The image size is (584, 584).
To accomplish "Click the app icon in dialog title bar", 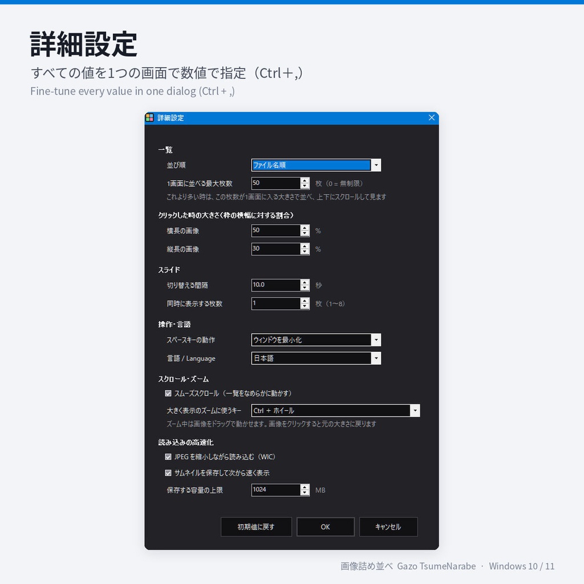I will click(150, 117).
